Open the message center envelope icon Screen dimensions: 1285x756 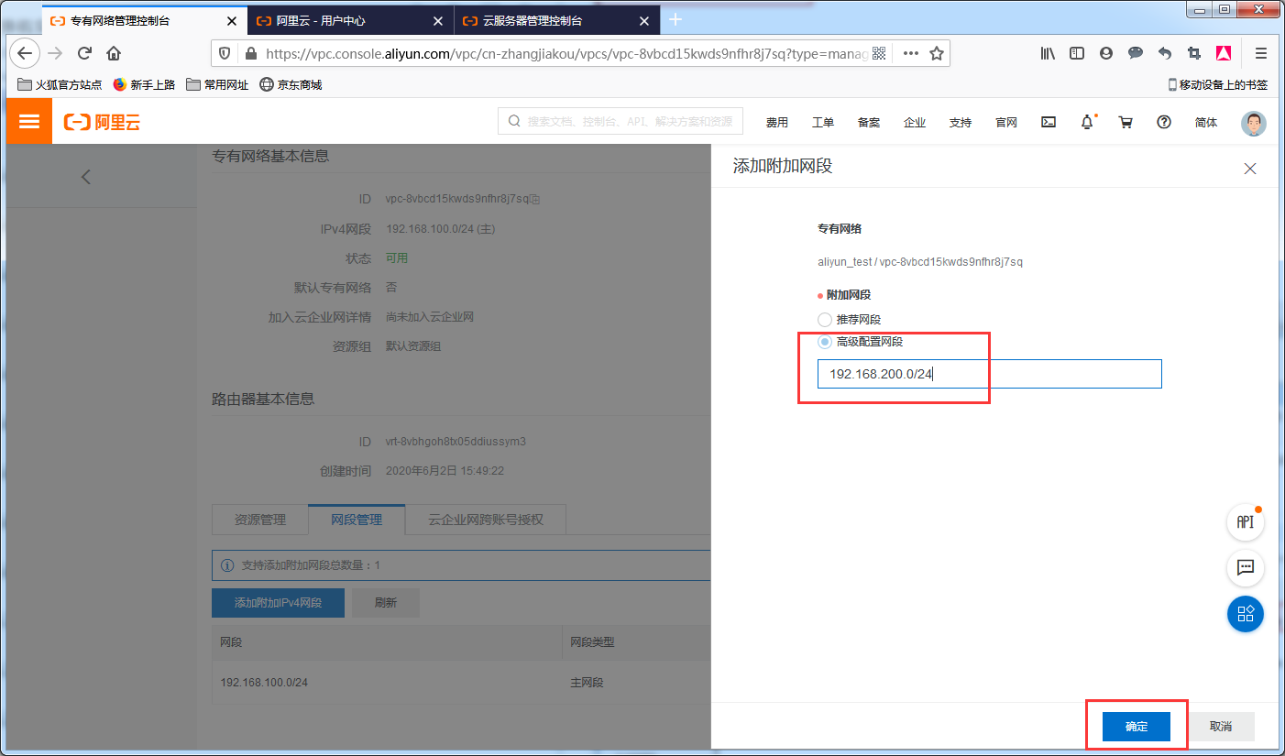point(1048,122)
